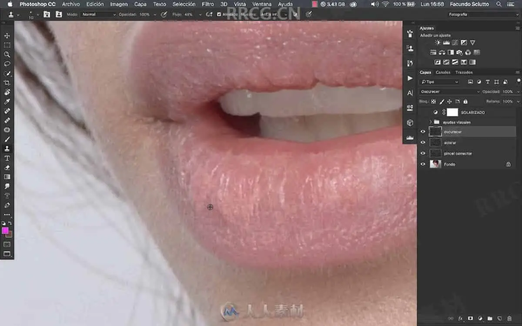Toggle layer filtering switch on
Viewport: 522px width, 326px height.
(519, 81)
